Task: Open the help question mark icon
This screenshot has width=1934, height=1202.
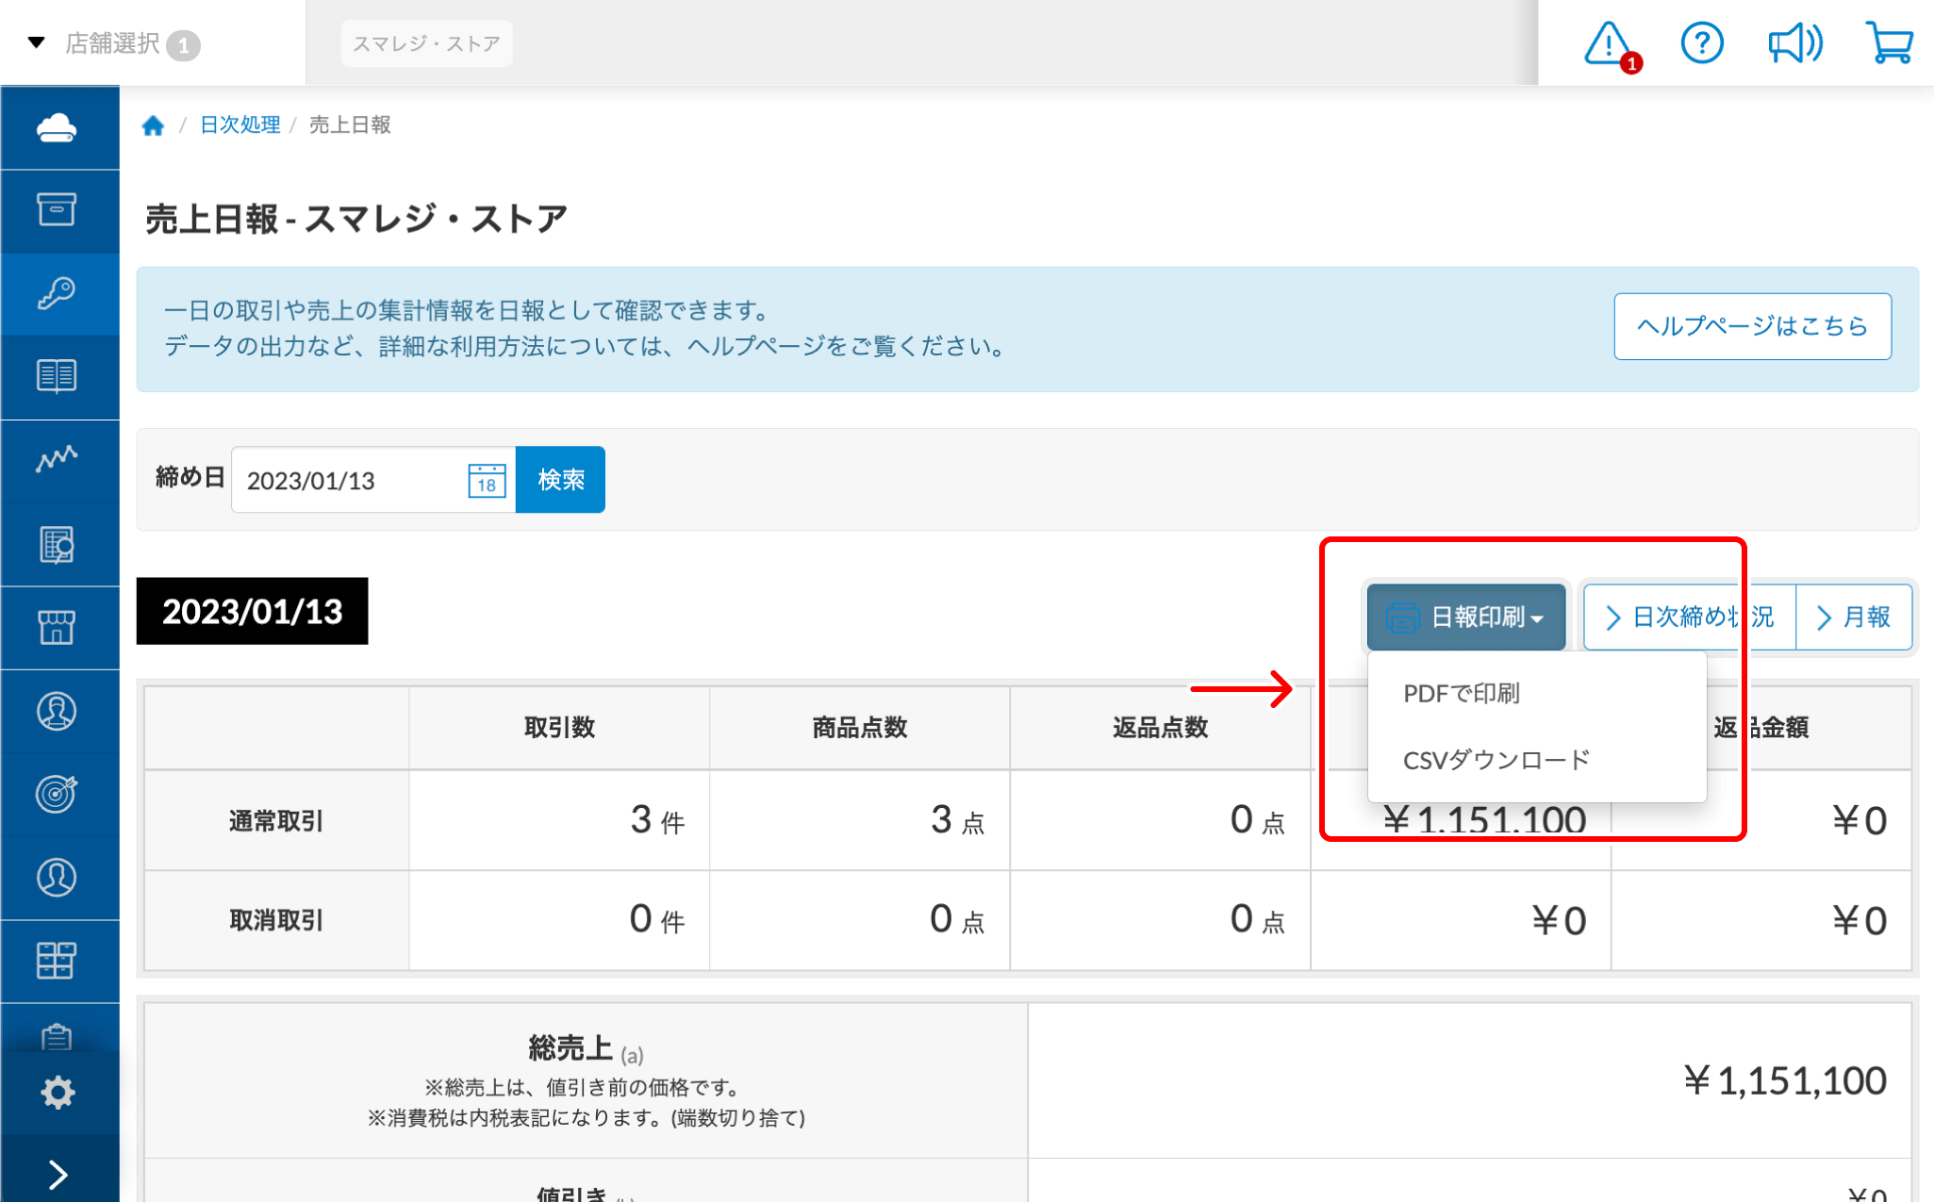Action: point(1702,43)
